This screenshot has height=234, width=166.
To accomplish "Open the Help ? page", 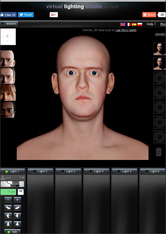I will (151, 24).
